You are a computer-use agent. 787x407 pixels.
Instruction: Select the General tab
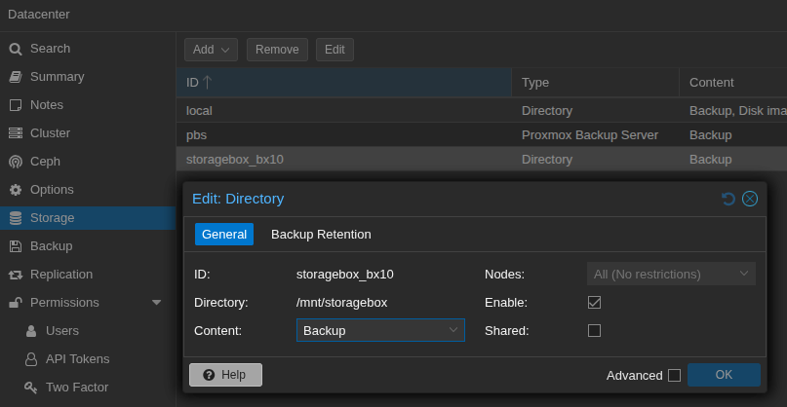[x=224, y=234]
